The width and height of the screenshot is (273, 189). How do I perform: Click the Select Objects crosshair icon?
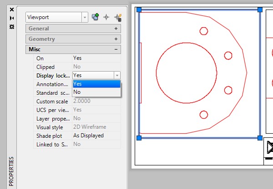coord(106,17)
